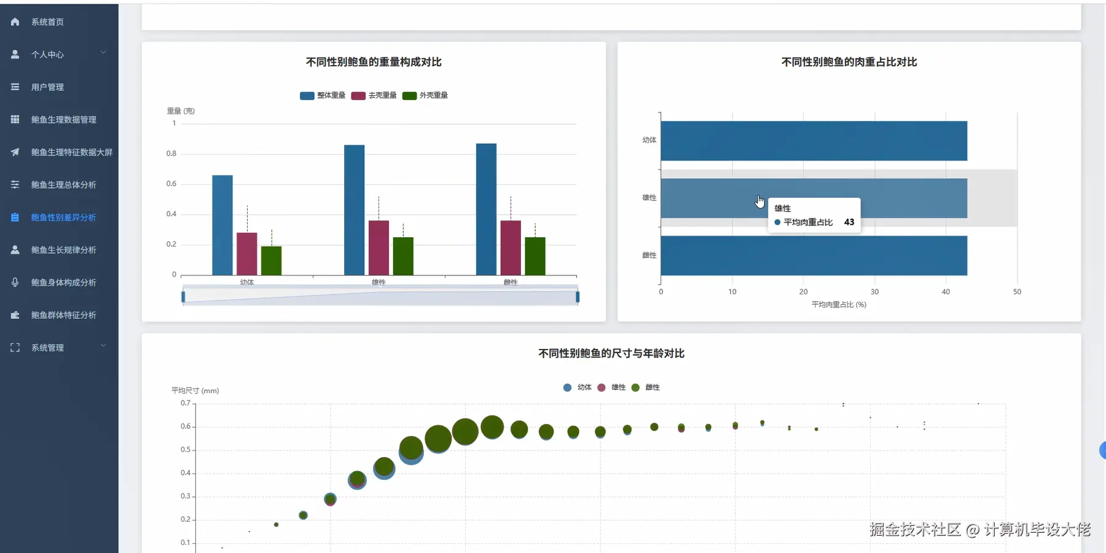Toggle the 雄性 scatter legend item
This screenshot has width=1106, height=553.
[x=611, y=388]
